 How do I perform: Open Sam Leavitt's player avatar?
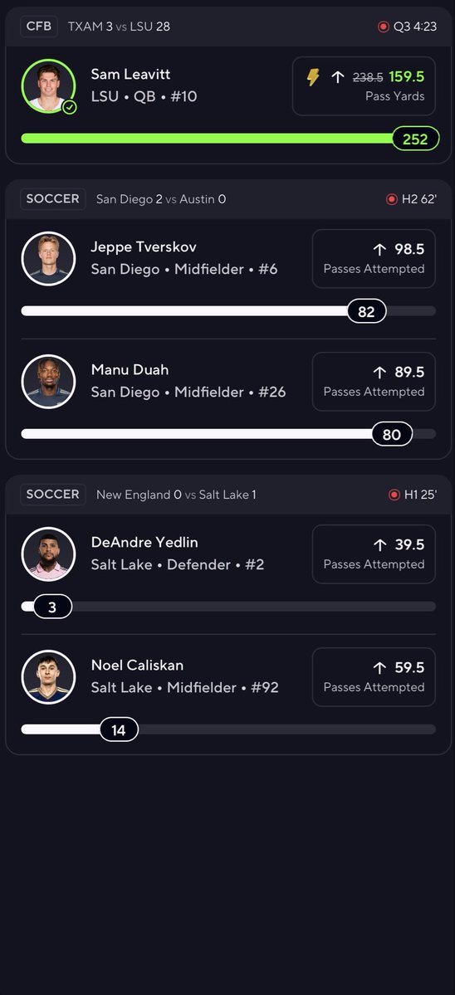click(48, 86)
